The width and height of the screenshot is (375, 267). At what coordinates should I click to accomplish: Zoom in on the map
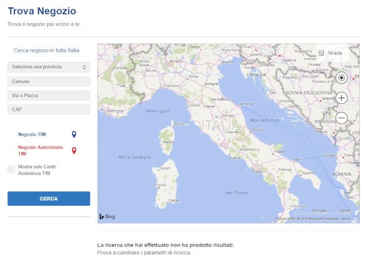(x=341, y=98)
